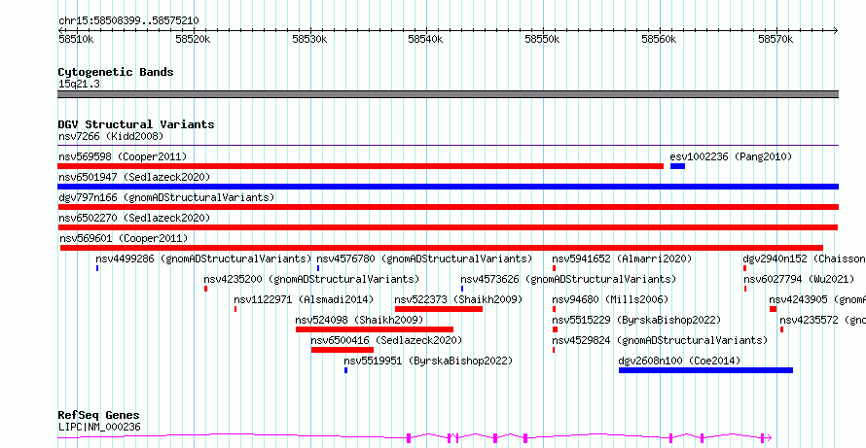Click the blue nsv6501947 (Sedlazeck2020) variant bar
The width and height of the screenshot is (866, 448).
(x=448, y=187)
